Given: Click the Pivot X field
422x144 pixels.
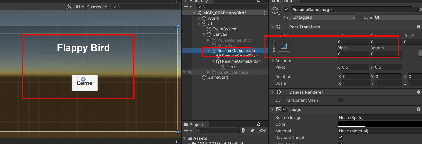Looking at the screenshot, I should (x=355, y=67).
